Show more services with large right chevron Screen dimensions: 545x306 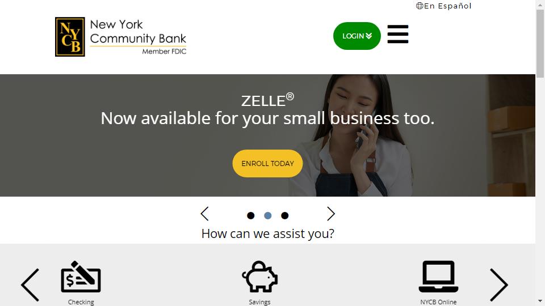tap(499, 285)
